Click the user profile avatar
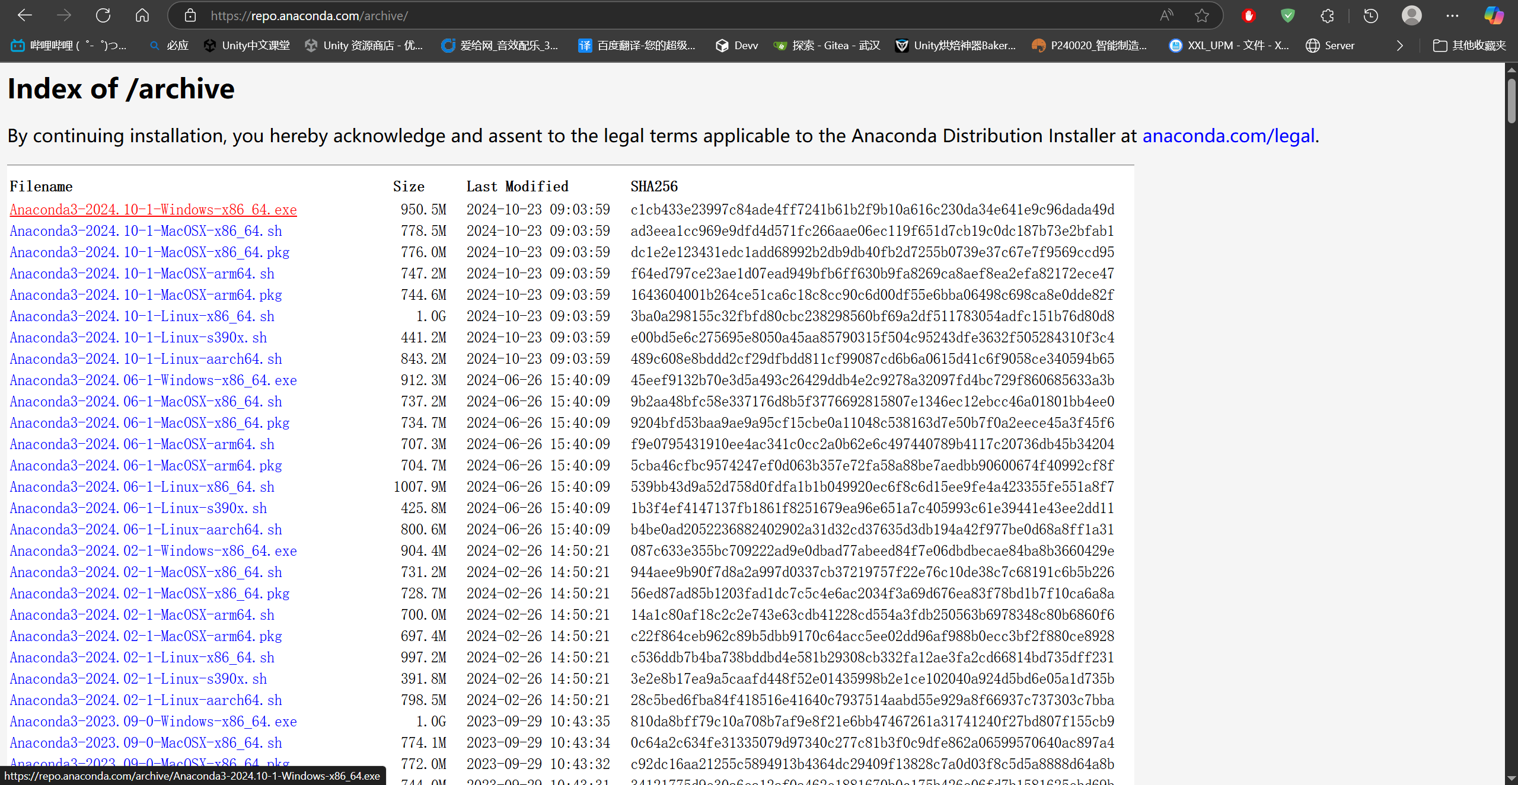Viewport: 1518px width, 785px height. (1411, 15)
